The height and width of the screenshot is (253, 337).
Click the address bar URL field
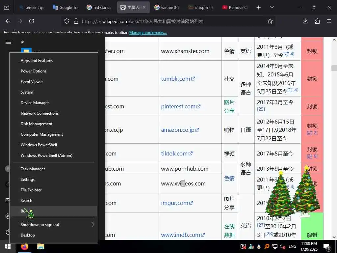click(168, 21)
